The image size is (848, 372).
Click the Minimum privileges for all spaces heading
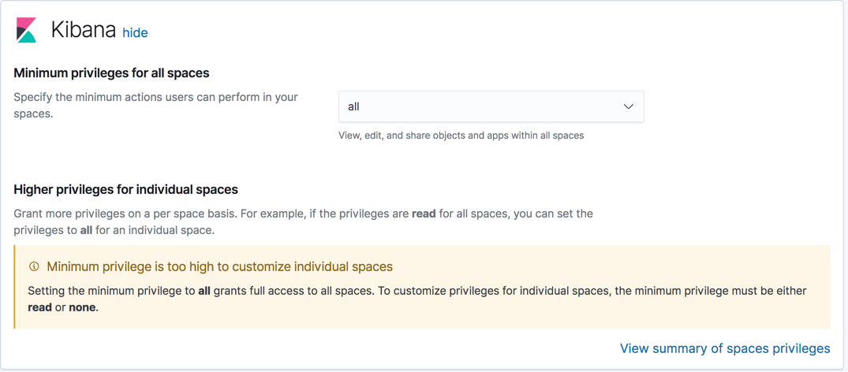[111, 73]
